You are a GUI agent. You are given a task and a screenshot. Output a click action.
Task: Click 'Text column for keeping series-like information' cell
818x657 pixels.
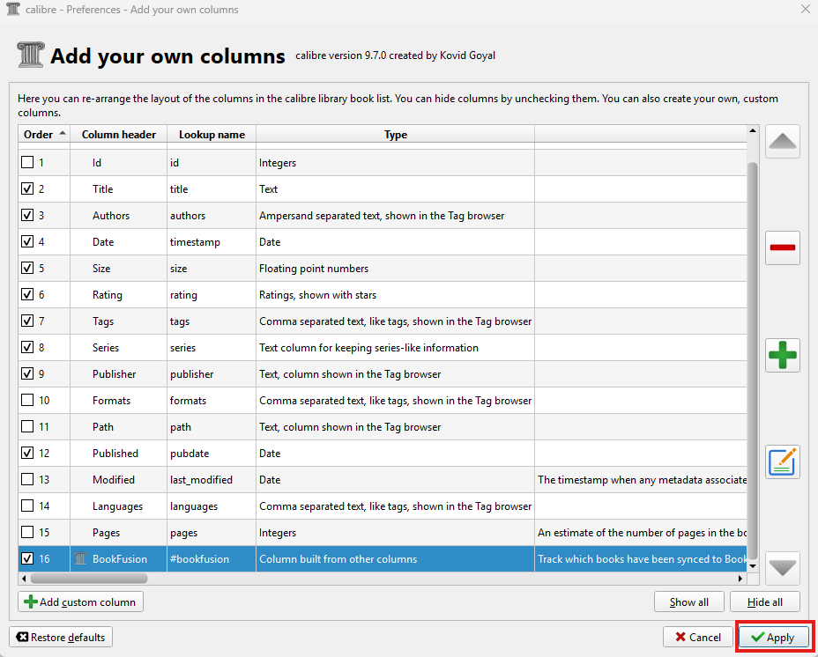[396, 348]
